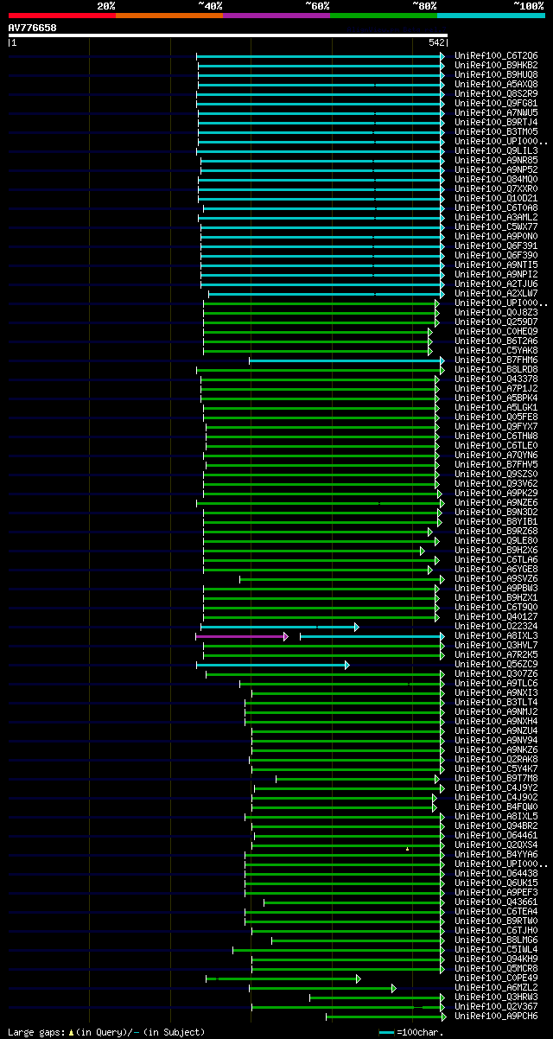Open hit UniRef100_C5IWL4

pos(497,950)
